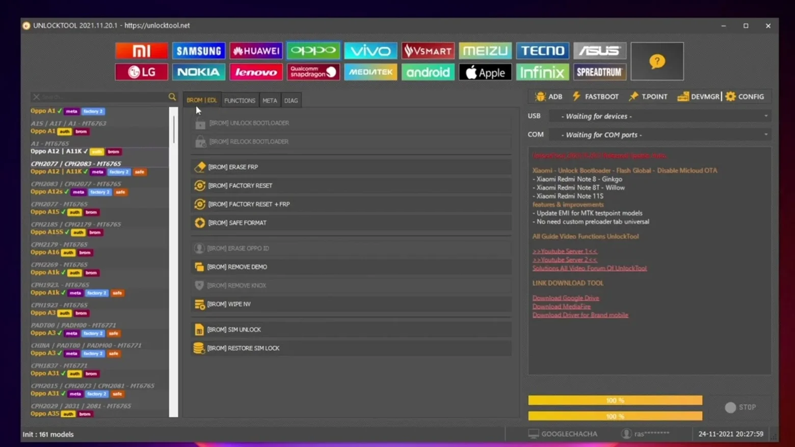Click the lower 100 % progress bar
The image size is (795, 447).
tap(615, 416)
